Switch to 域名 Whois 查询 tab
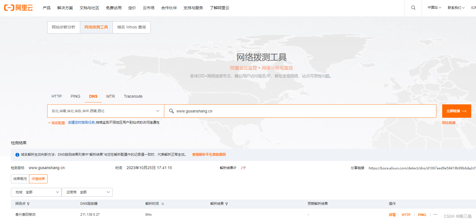The width and height of the screenshot is (476, 221). pyautogui.click(x=132, y=27)
